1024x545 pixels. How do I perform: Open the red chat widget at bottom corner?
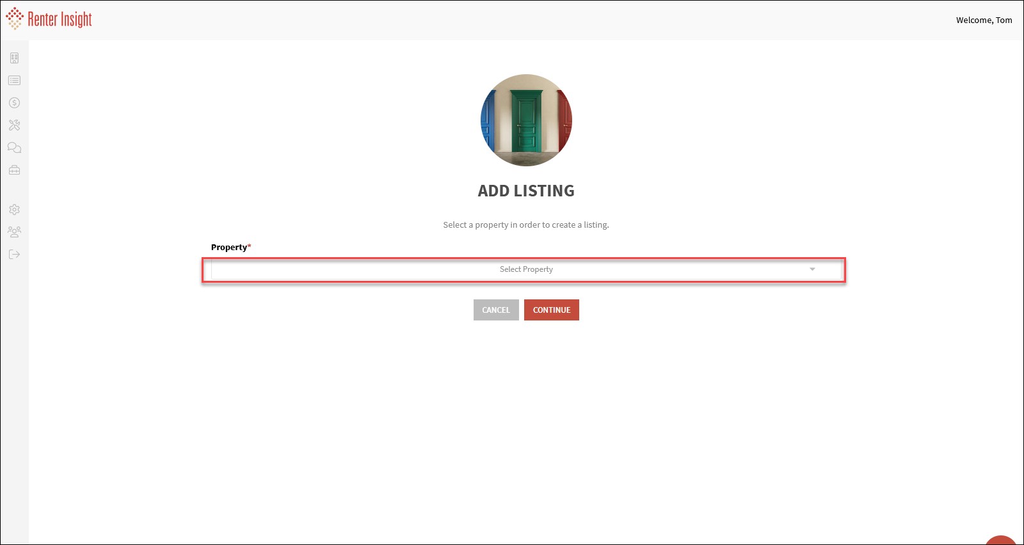click(x=1002, y=541)
